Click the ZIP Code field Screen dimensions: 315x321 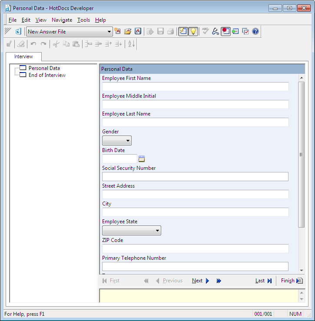(196, 248)
